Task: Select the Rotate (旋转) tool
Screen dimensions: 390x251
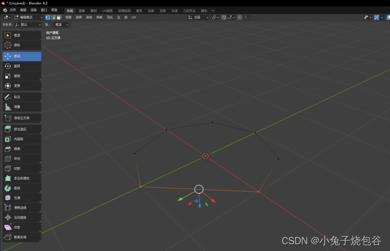Action: pyautogui.click(x=22, y=66)
